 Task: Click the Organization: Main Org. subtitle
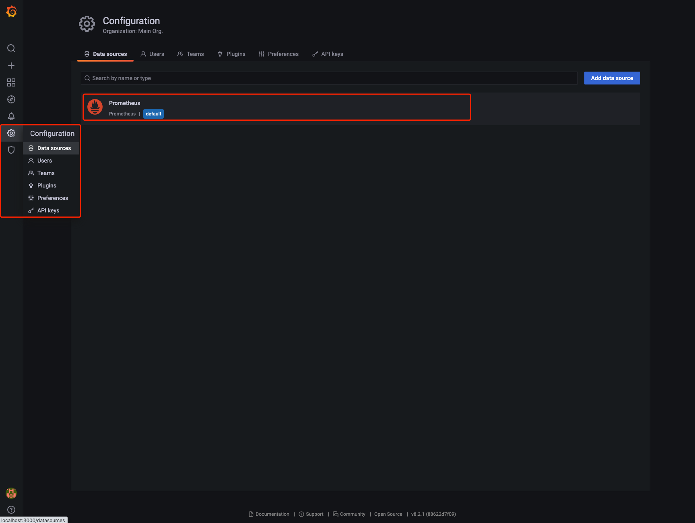[133, 31]
